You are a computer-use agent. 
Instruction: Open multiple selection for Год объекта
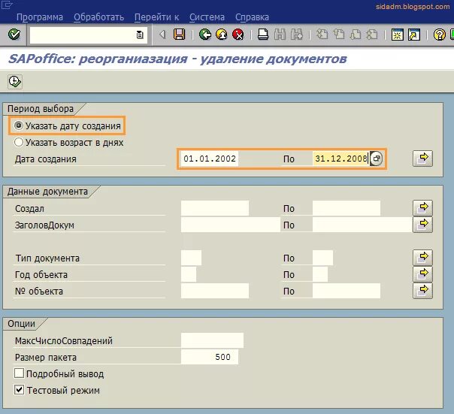tap(422, 274)
